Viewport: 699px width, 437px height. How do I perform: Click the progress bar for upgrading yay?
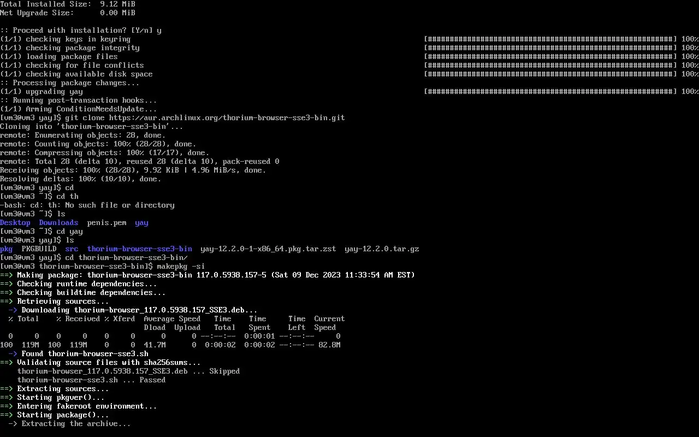click(550, 91)
